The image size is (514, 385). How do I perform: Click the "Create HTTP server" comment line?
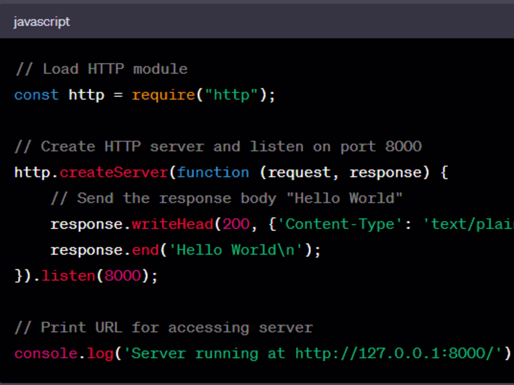point(218,146)
